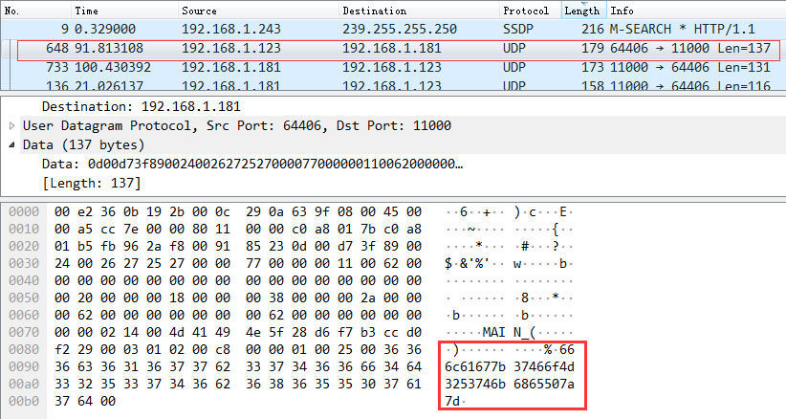This screenshot has width=786, height=419.
Task: Sort packets by the No. column
Action: (15, 11)
